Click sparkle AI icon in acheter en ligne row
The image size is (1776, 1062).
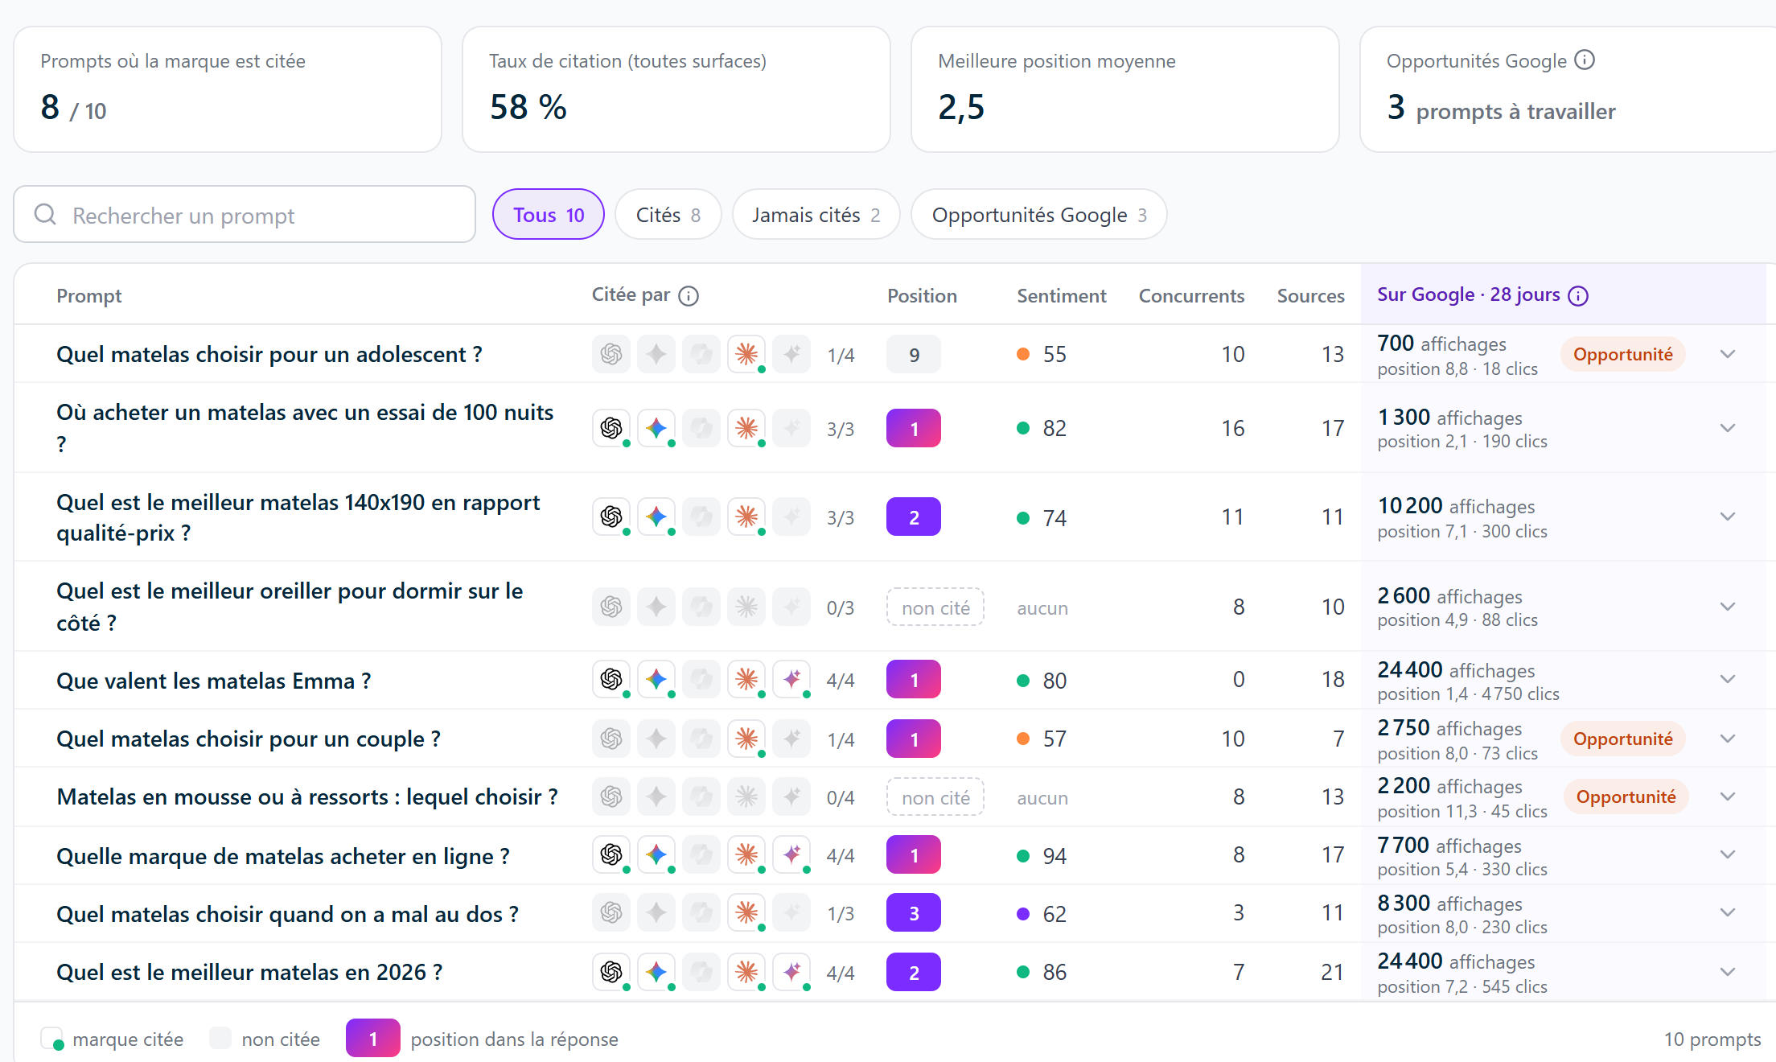(791, 854)
